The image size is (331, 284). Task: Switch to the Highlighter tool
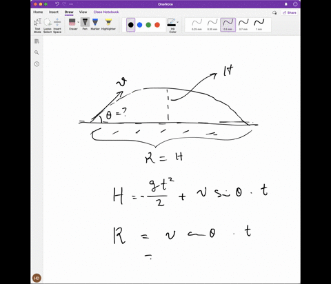coord(108,24)
